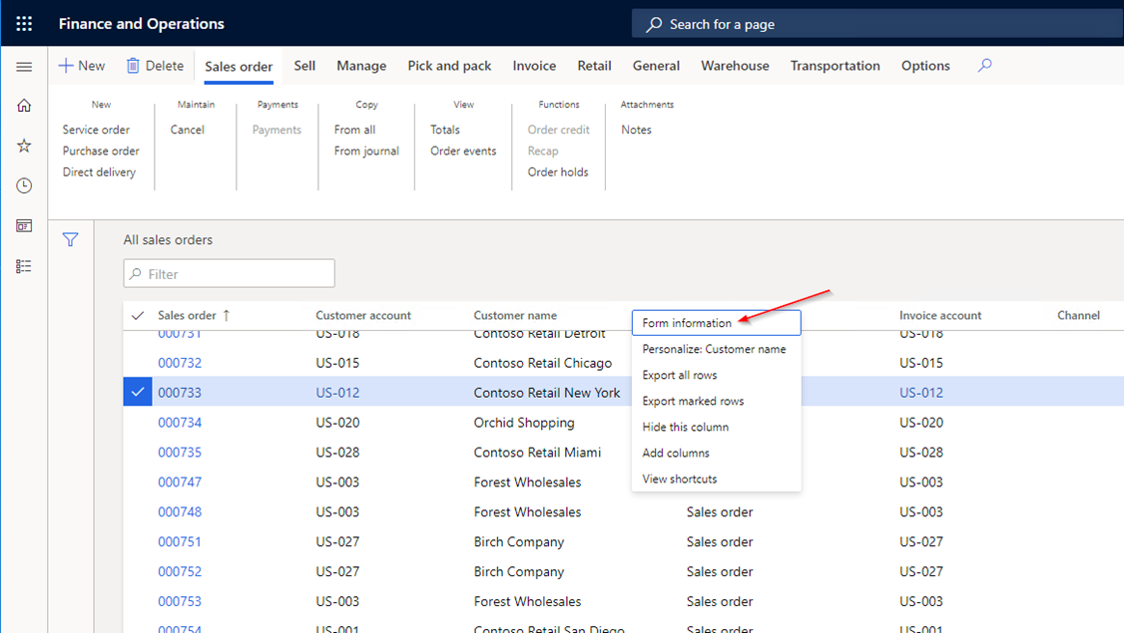The width and height of the screenshot is (1124, 633).
Task: Open the Retail tab
Action: click(594, 65)
